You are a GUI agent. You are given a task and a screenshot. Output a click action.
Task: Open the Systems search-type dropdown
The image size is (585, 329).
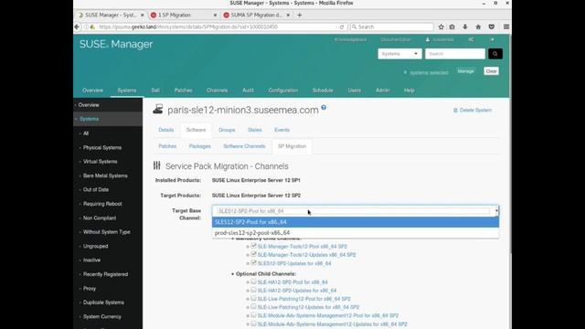click(399, 54)
